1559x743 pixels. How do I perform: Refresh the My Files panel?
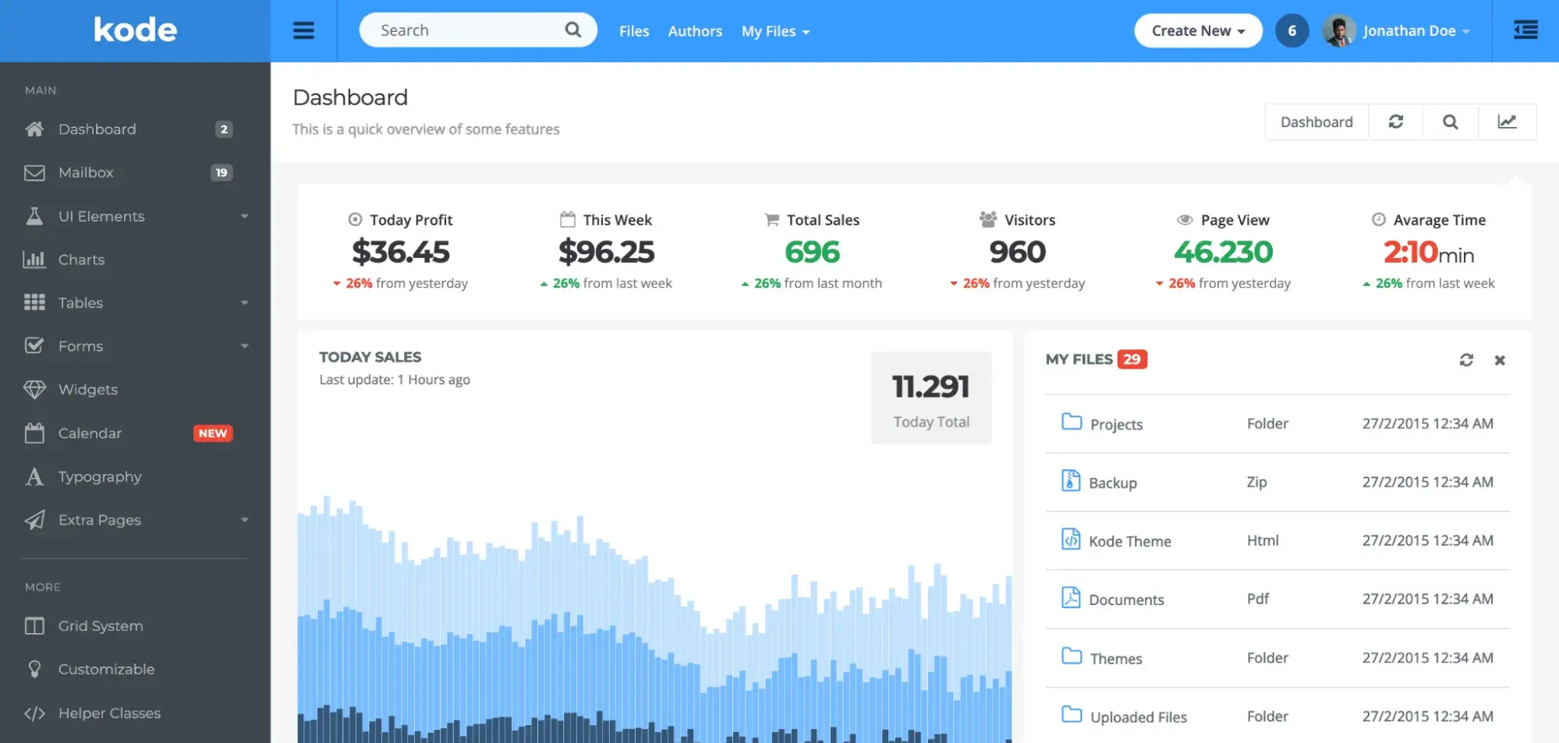point(1466,360)
